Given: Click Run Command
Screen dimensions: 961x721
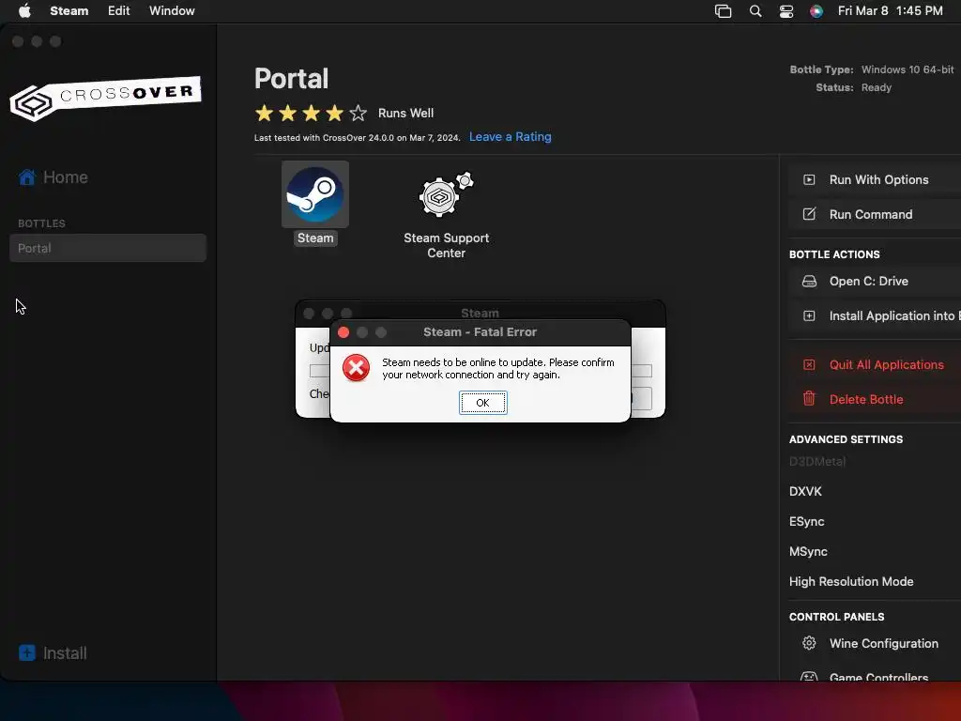Looking at the screenshot, I should point(870,214).
